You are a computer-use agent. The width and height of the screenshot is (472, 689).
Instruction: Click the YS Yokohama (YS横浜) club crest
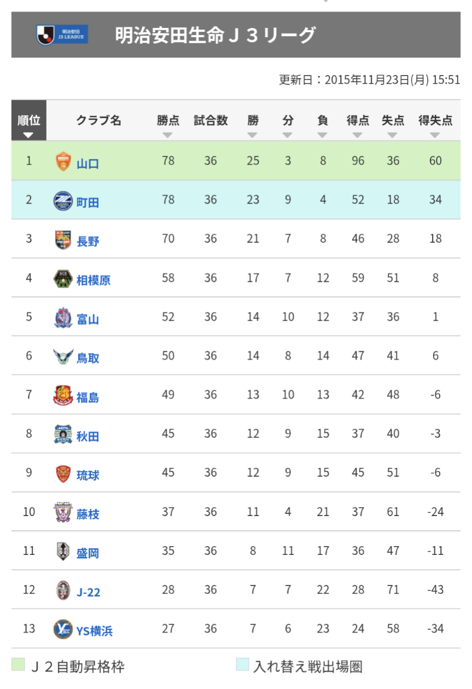tap(63, 630)
